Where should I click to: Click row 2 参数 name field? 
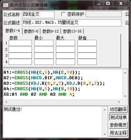20,49
